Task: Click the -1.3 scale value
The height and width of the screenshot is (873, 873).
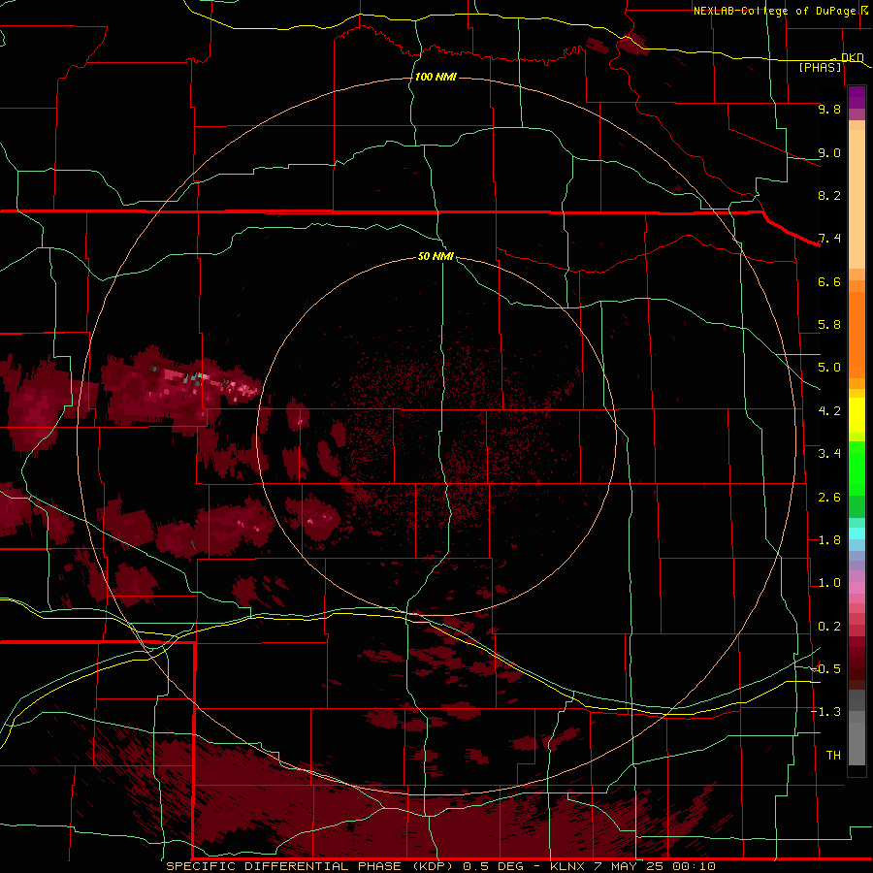Action: tap(826, 712)
